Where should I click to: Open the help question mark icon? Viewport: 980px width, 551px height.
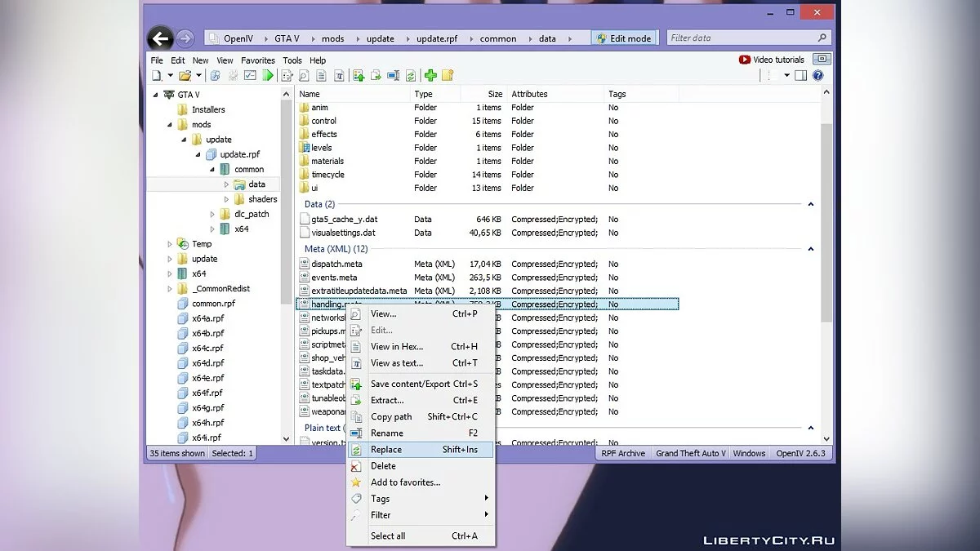pyautogui.click(x=817, y=76)
